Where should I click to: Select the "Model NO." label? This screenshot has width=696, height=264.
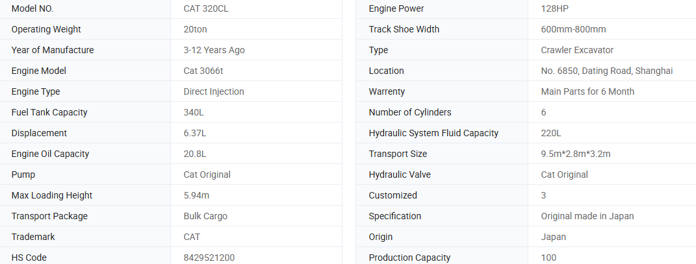(32, 8)
